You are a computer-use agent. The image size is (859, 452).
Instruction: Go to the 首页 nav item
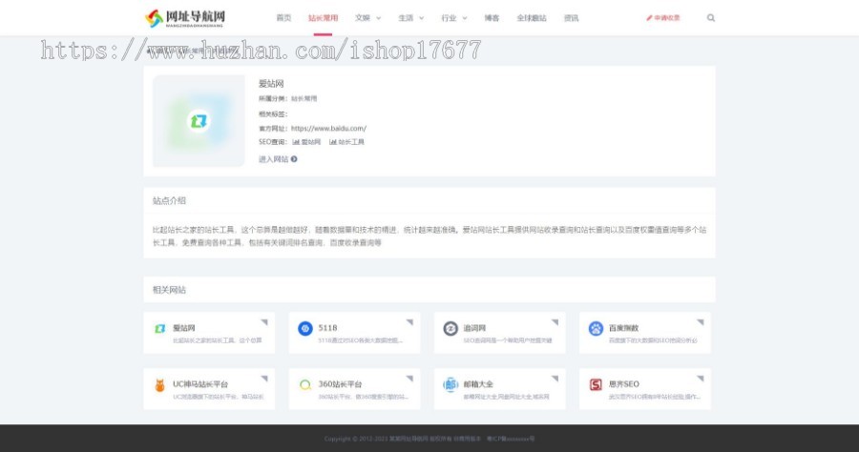[283, 18]
